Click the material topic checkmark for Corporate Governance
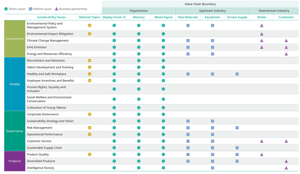The width and height of the screenshot is (300, 174). point(90,114)
